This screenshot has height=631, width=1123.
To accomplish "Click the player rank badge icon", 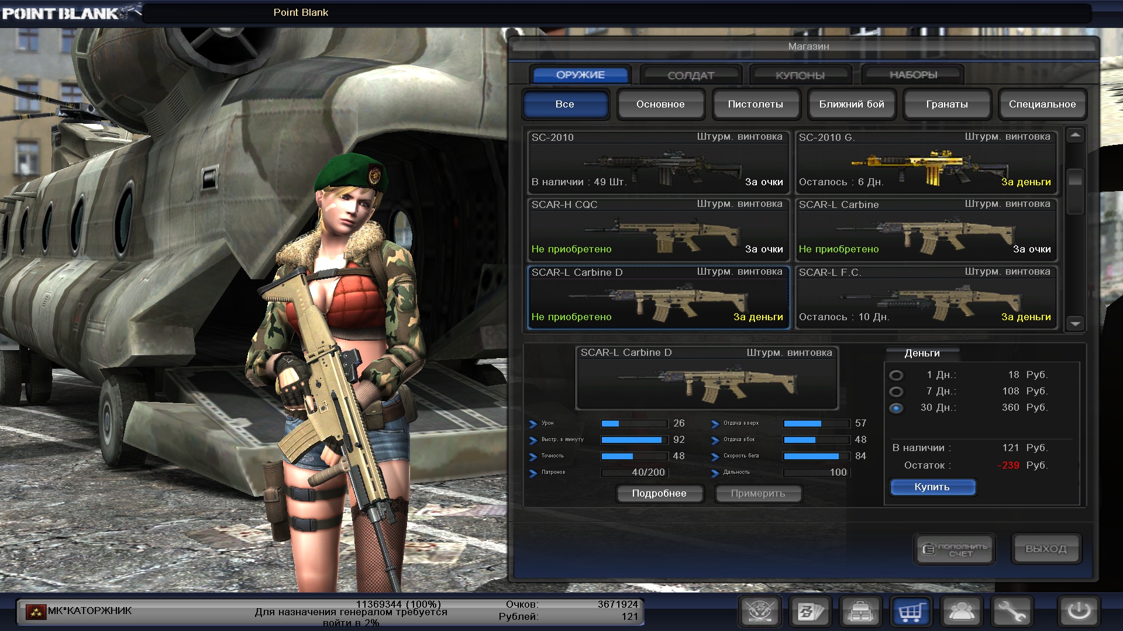I will 36,612.
